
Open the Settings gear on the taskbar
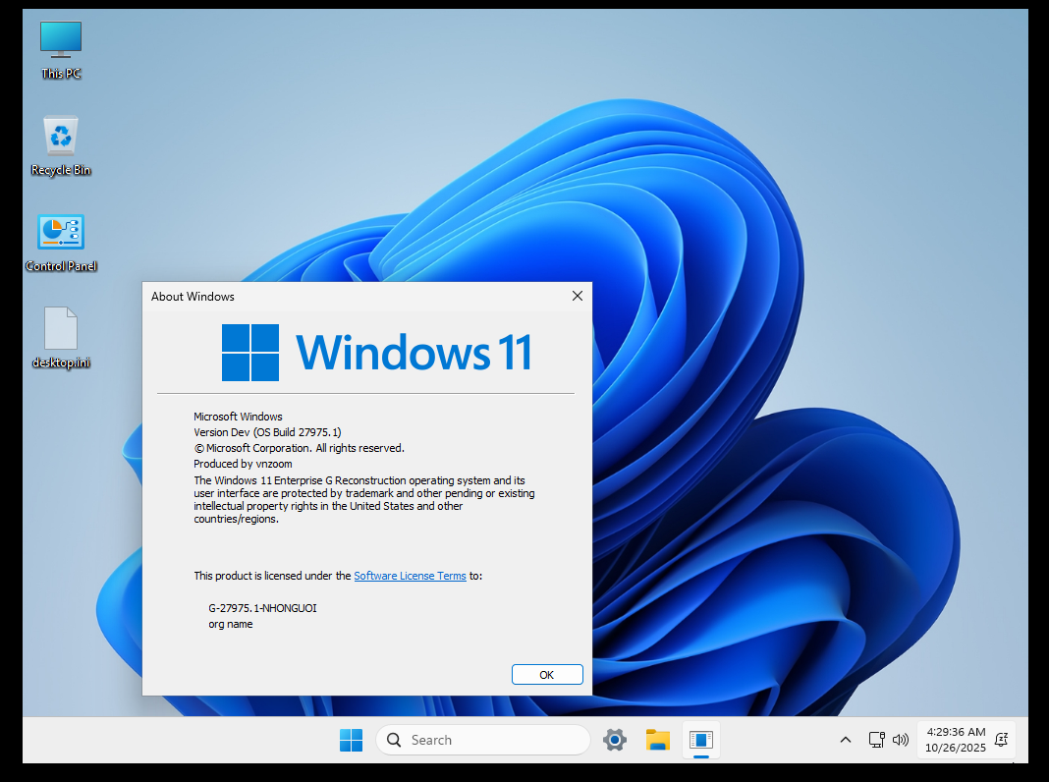(x=614, y=740)
